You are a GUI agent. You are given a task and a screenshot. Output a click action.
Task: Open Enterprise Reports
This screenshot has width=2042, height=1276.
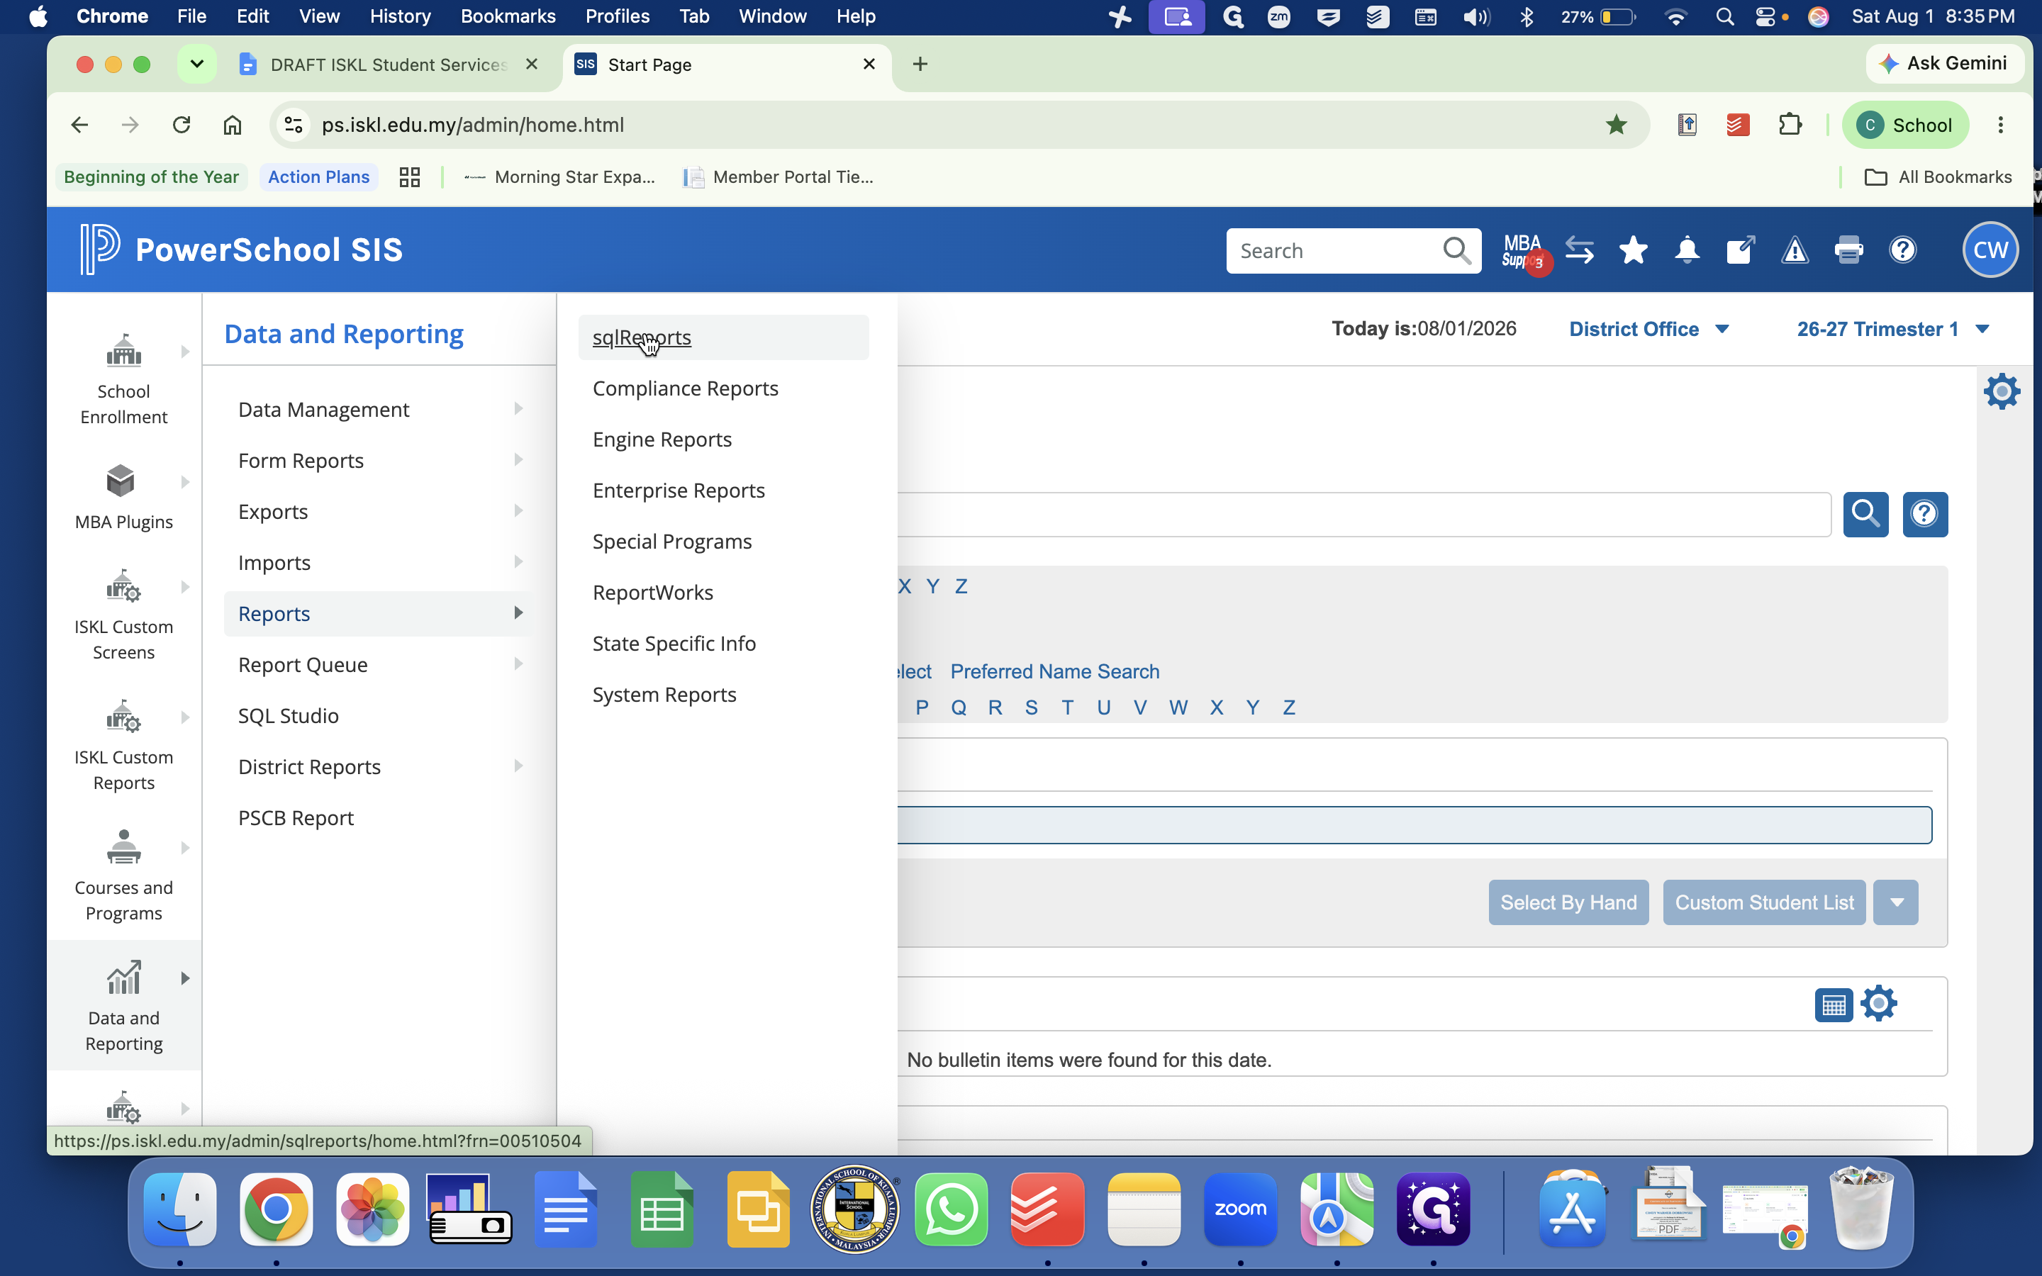(x=679, y=491)
